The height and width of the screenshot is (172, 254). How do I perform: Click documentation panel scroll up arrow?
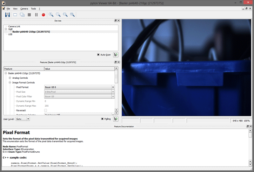pyautogui.click(x=250, y=130)
